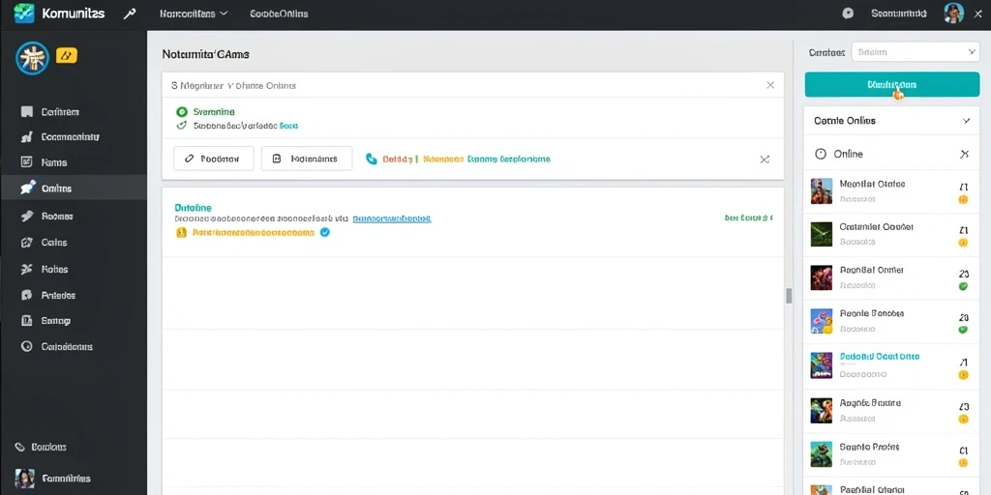The image size is (991, 495).
Task: Click the button with the pencil icon
Action: pos(214,159)
